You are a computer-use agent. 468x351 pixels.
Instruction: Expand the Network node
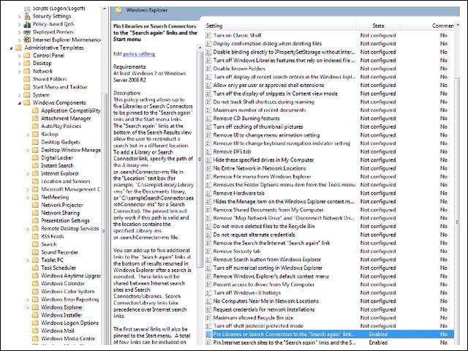pyautogui.click(x=20, y=72)
